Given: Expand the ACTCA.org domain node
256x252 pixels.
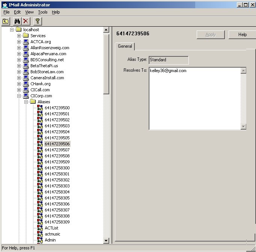Looking at the screenshot, I should click(x=19, y=42).
